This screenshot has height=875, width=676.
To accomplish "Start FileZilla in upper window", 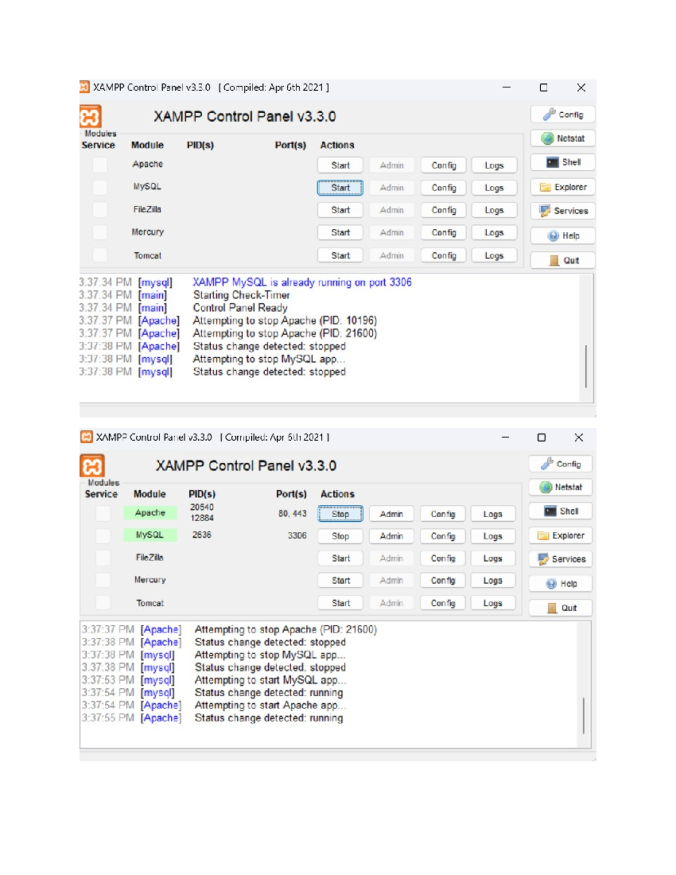I will click(x=340, y=210).
